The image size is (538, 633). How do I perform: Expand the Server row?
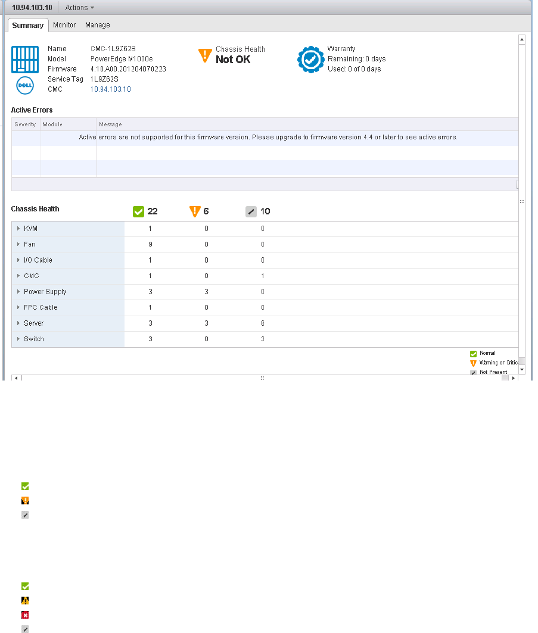pyautogui.click(x=18, y=323)
